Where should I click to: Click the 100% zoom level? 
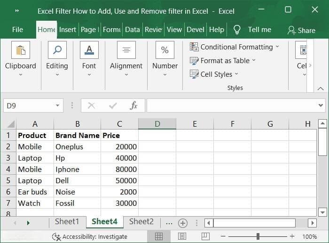(310, 237)
